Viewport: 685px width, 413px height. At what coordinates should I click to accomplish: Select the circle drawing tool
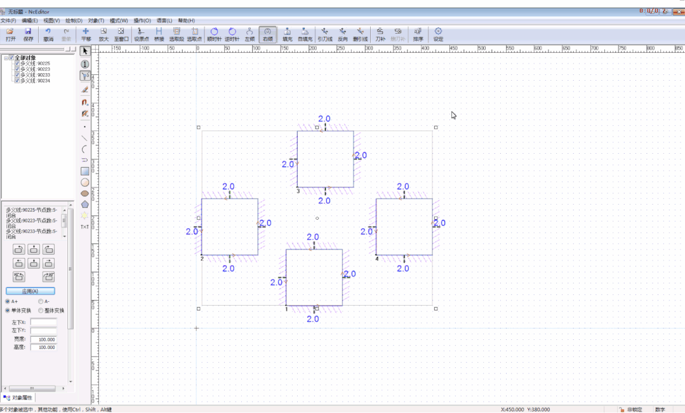84,182
